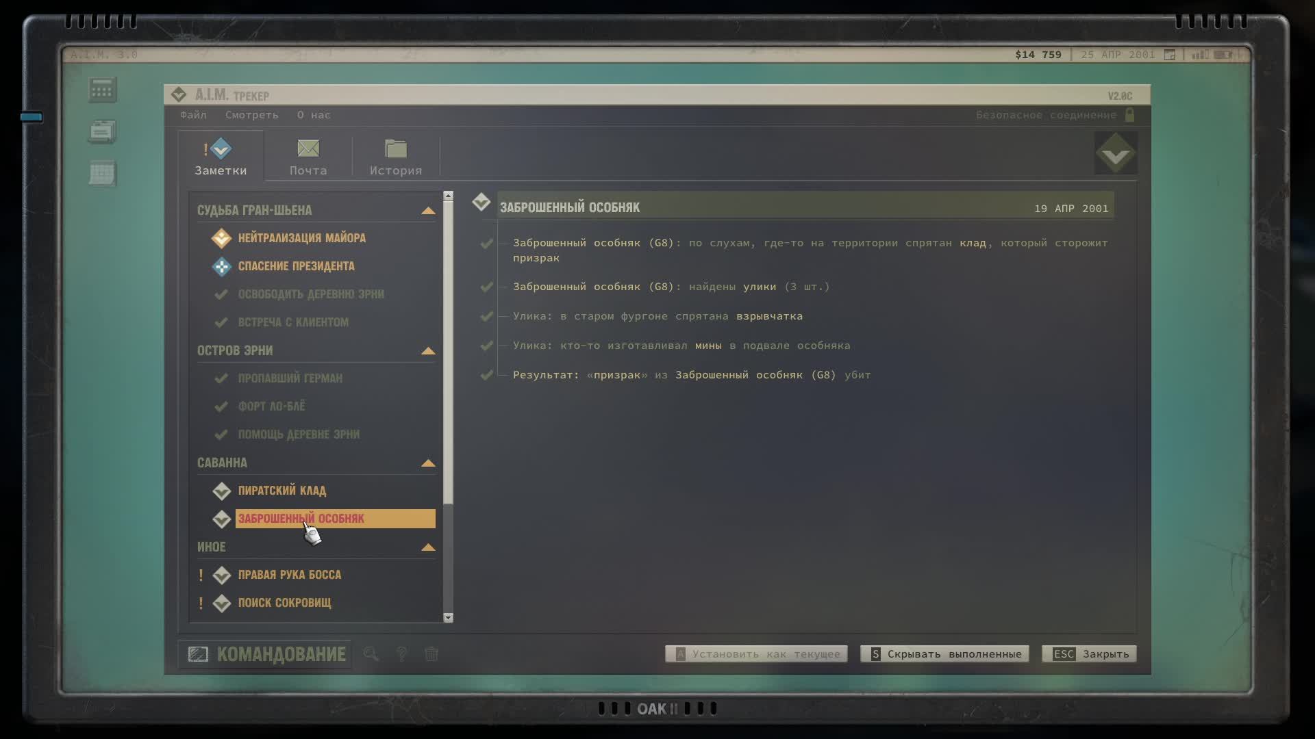The image size is (1315, 739).
Task: Click the exclamation mark beside Правая рука босса
Action: (x=201, y=575)
